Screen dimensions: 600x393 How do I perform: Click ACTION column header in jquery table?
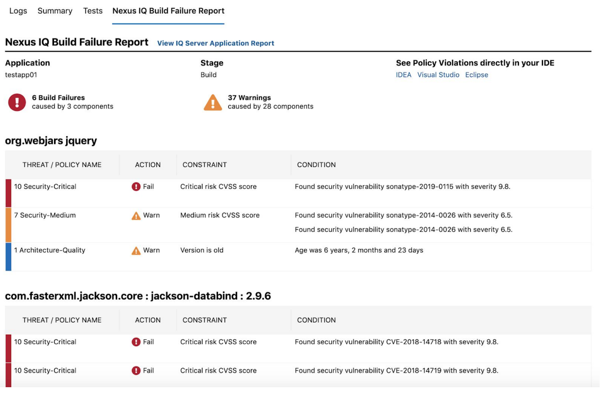(x=148, y=165)
